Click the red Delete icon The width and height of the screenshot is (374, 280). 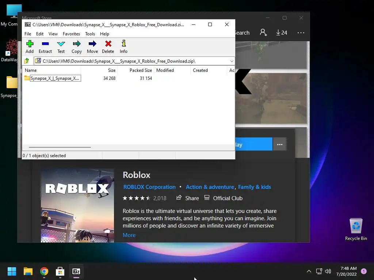(108, 47)
